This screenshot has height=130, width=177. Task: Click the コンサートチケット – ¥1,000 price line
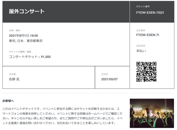tap(30, 57)
